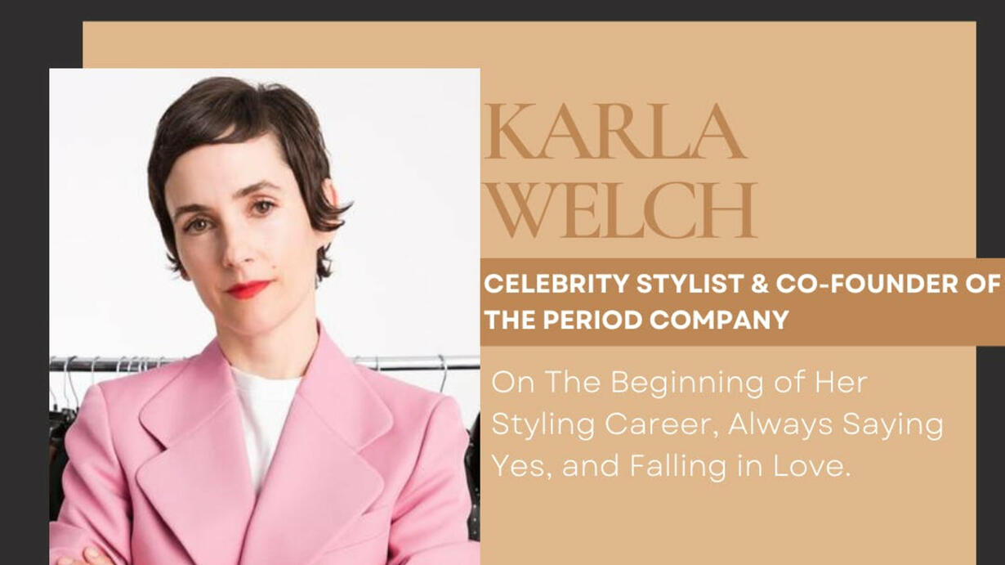Click the 'On The Beginning of Her' line

679,383
